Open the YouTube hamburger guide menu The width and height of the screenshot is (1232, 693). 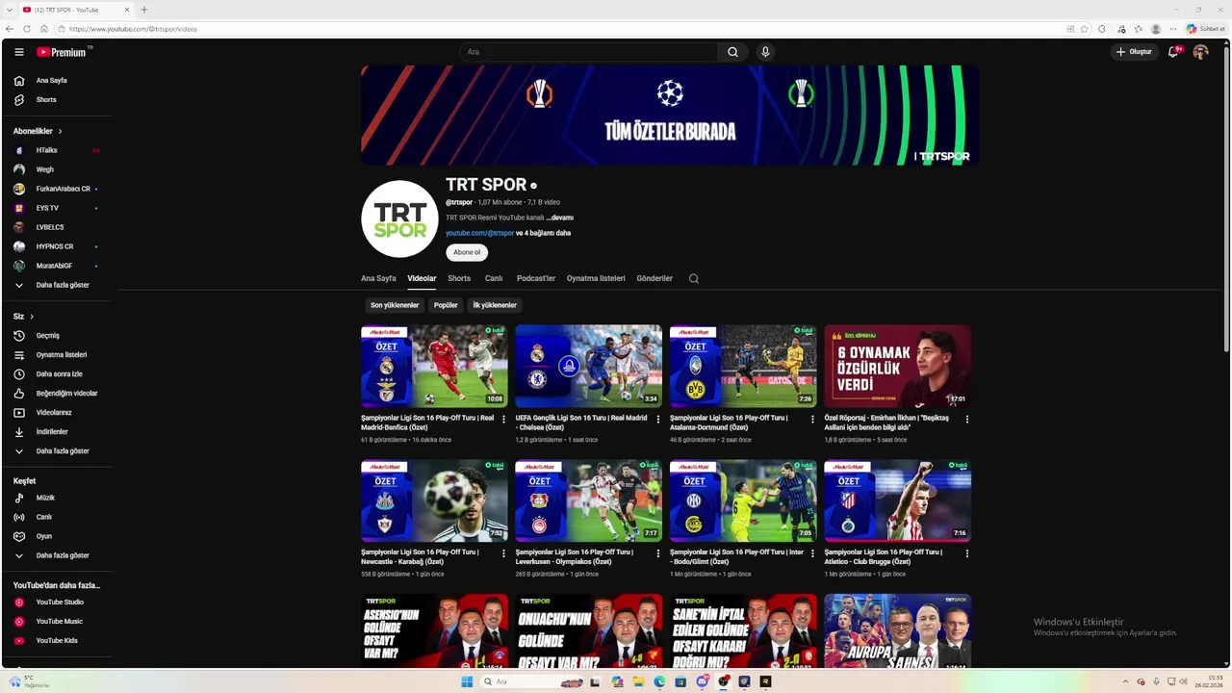(x=19, y=52)
